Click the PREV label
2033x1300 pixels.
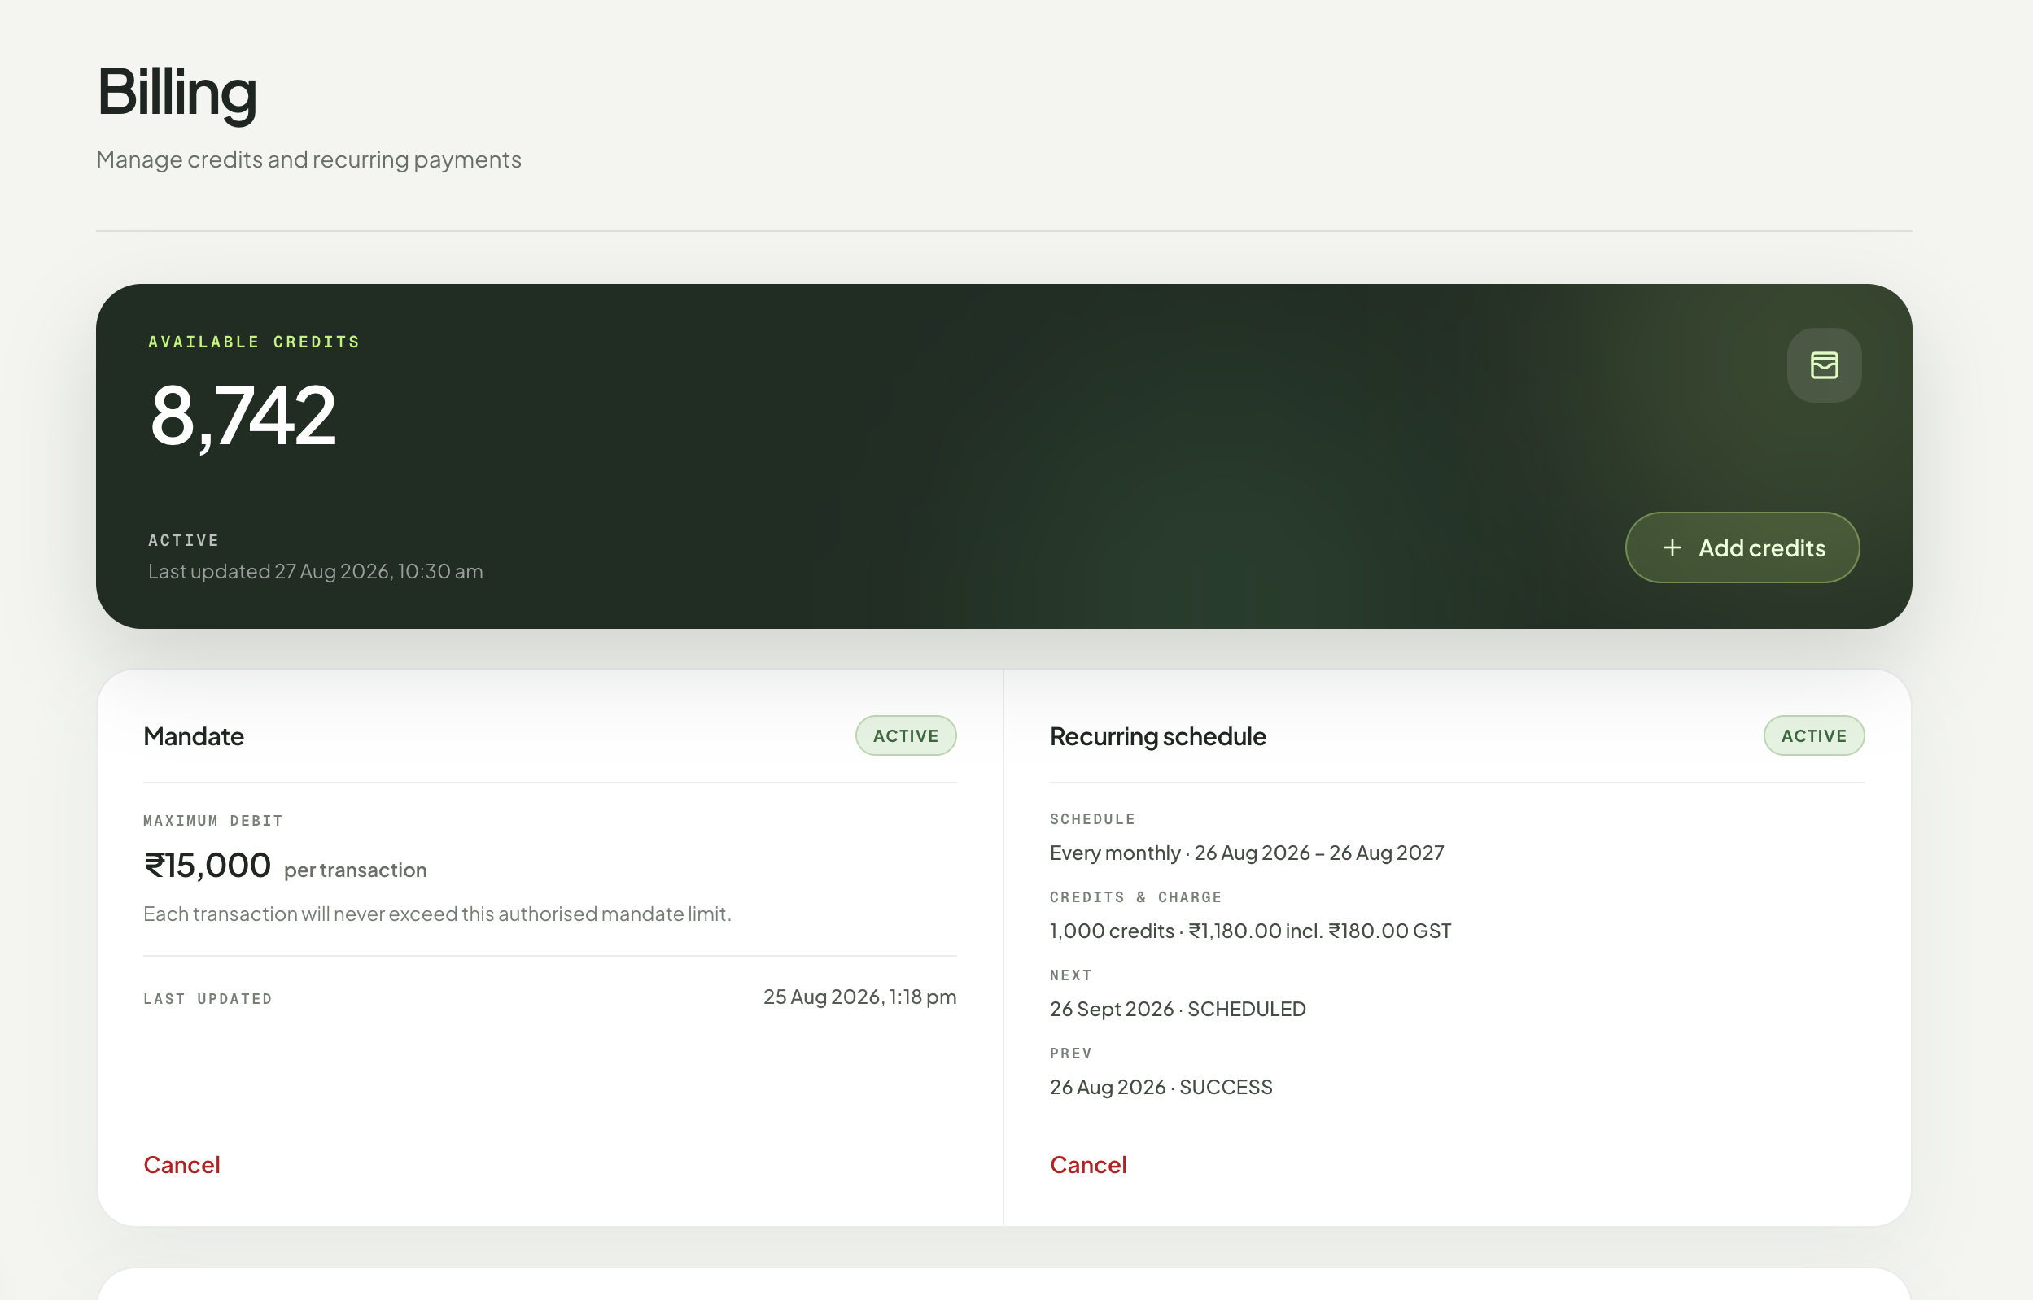pos(1070,1054)
